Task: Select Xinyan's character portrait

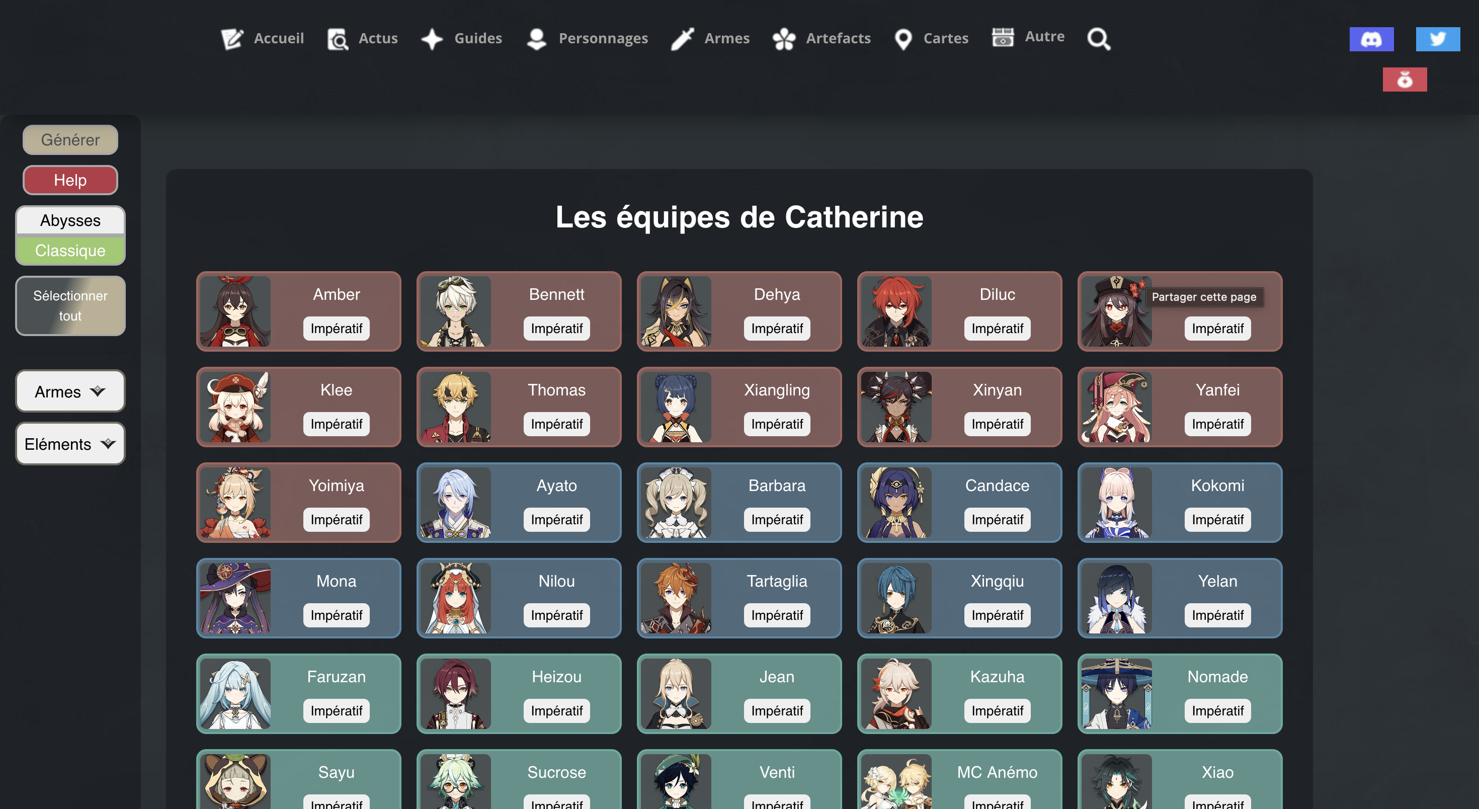Action: point(896,407)
